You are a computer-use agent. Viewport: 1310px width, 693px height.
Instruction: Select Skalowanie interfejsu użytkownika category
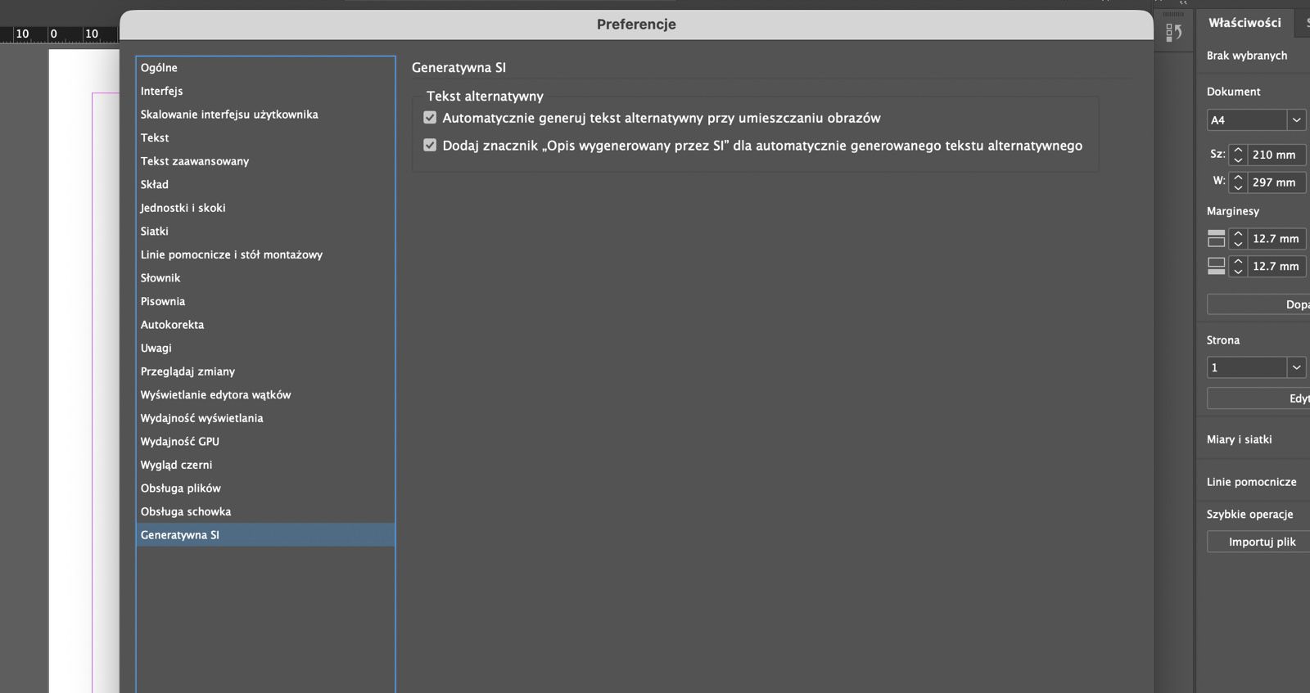[x=265, y=115]
